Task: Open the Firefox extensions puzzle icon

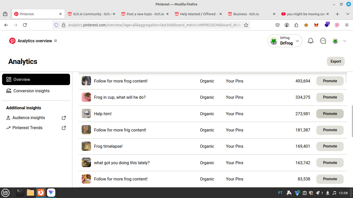Action: click(296, 25)
